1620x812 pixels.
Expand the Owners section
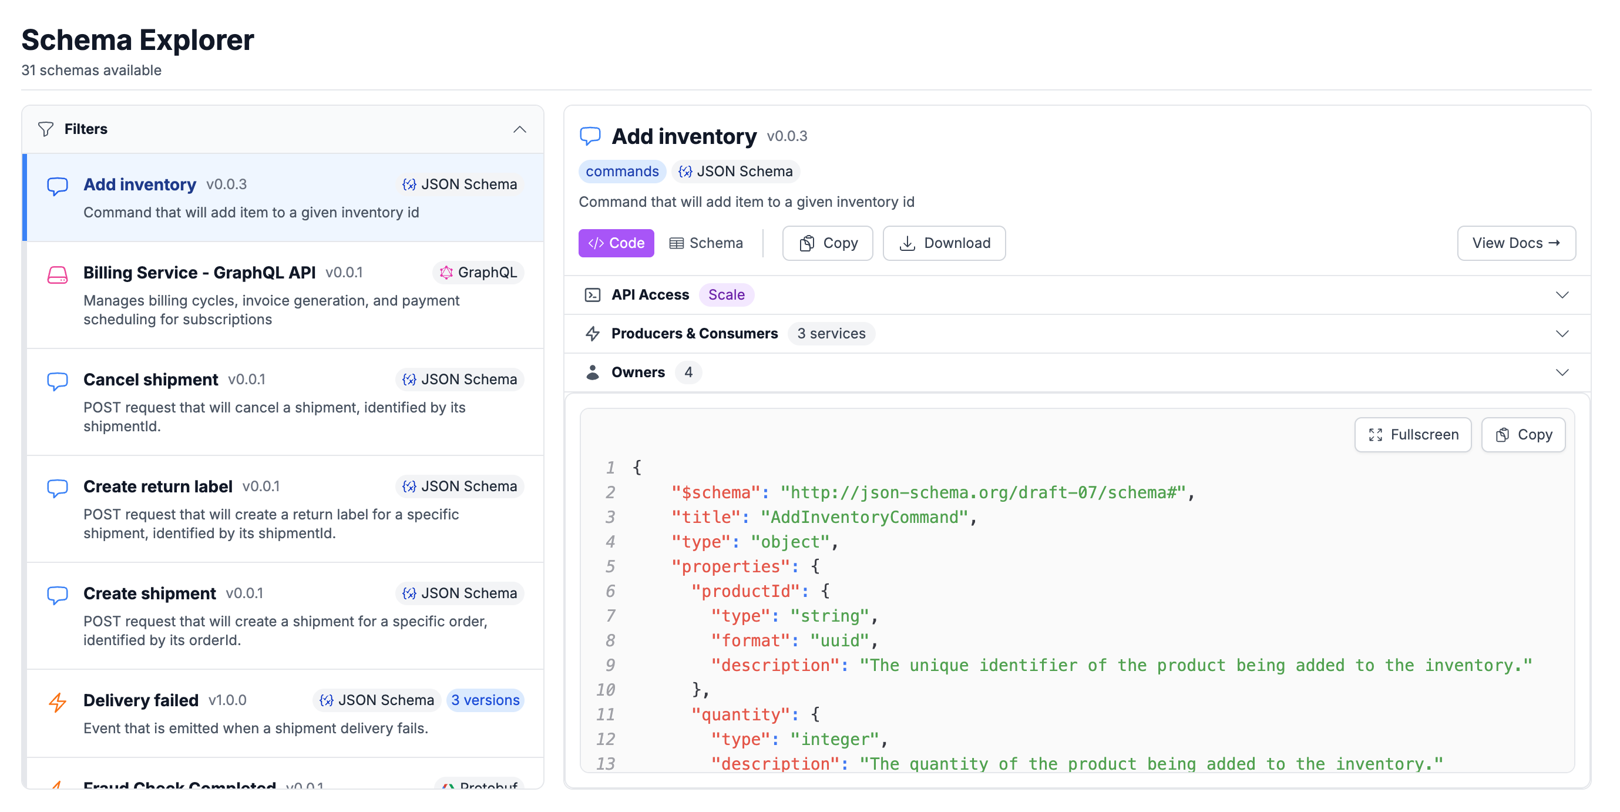[x=1562, y=372]
